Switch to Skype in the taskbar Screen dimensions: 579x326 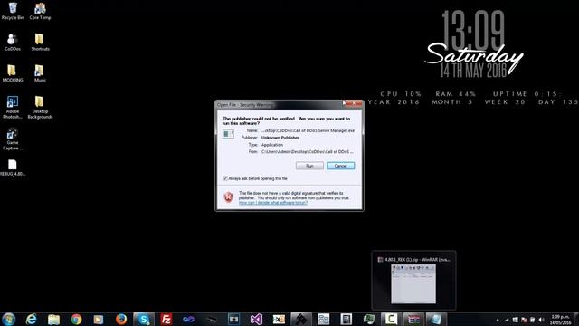[144, 319]
